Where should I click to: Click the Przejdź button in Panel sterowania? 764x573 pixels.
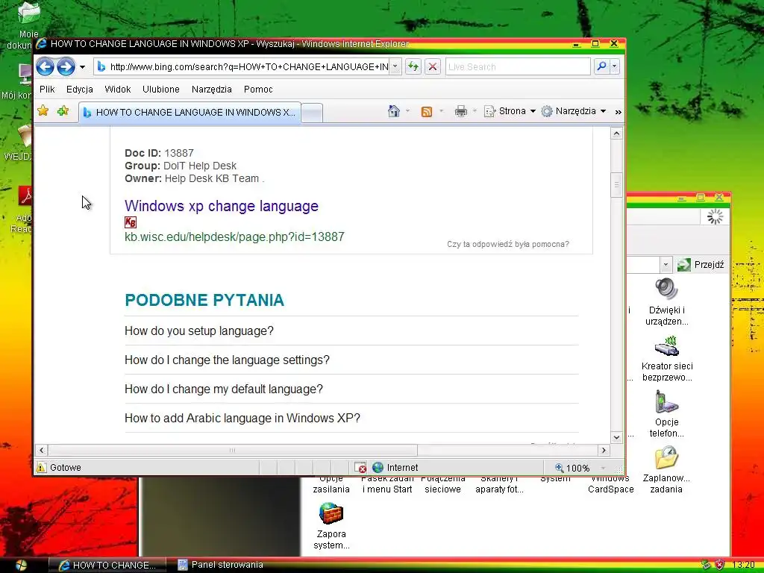point(701,265)
